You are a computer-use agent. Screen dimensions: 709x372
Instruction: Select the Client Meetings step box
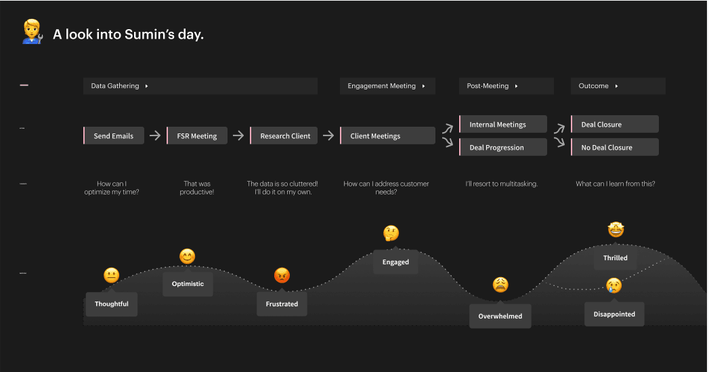pyautogui.click(x=387, y=136)
